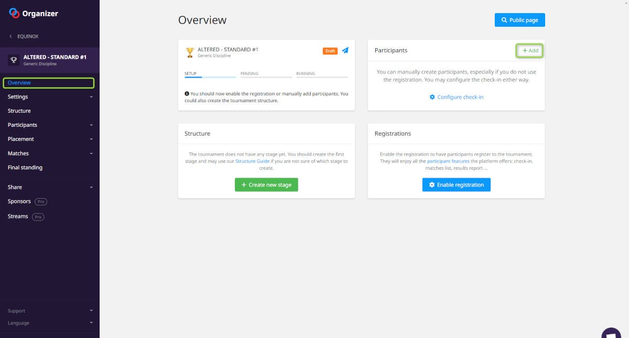This screenshot has width=629, height=338.
Task: Open the Structure menu item
Action: [x=19, y=111]
